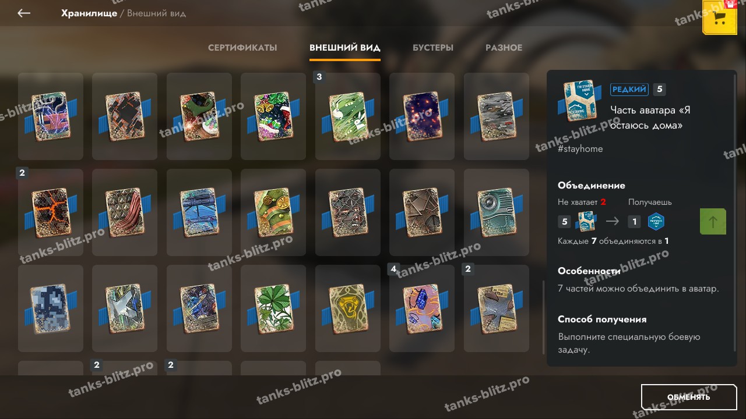The height and width of the screenshot is (419, 746).
Task: Switch to the Бустеры tab
Action: pyautogui.click(x=433, y=48)
